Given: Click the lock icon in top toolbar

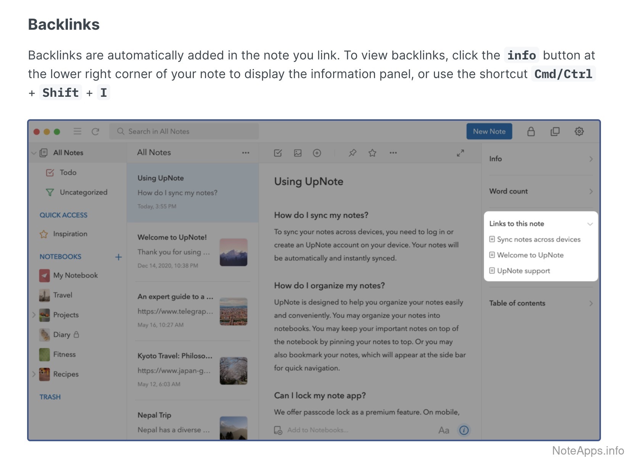Looking at the screenshot, I should [531, 131].
